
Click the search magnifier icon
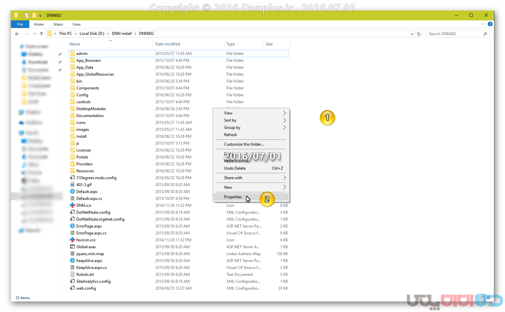(x=485, y=34)
